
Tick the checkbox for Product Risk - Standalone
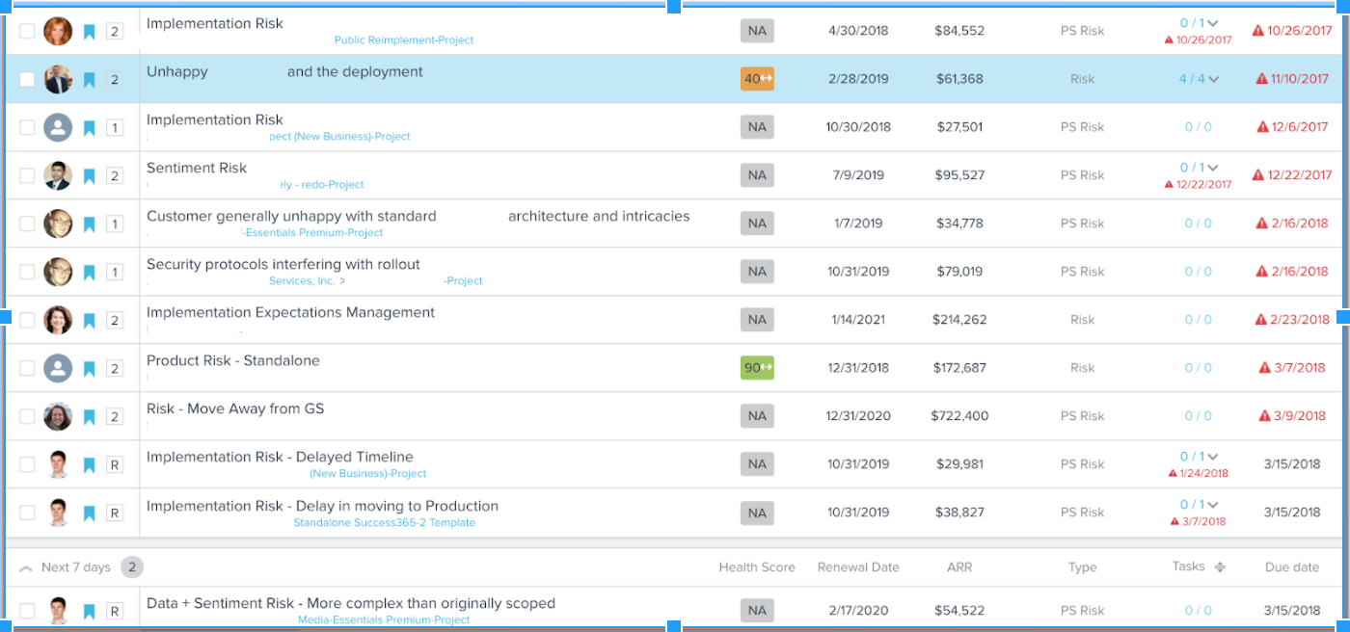point(27,368)
